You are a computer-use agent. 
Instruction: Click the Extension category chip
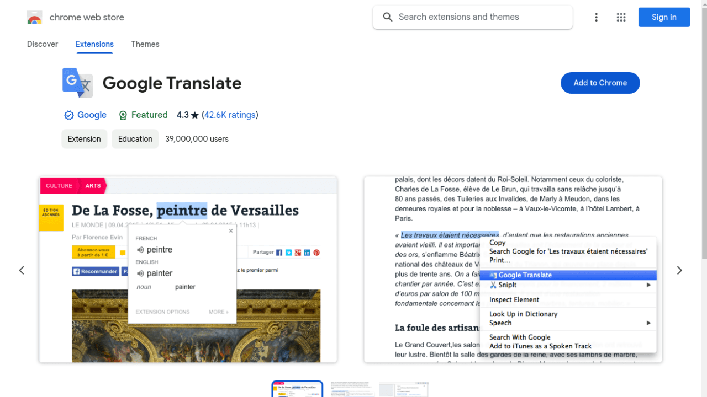tap(85, 139)
